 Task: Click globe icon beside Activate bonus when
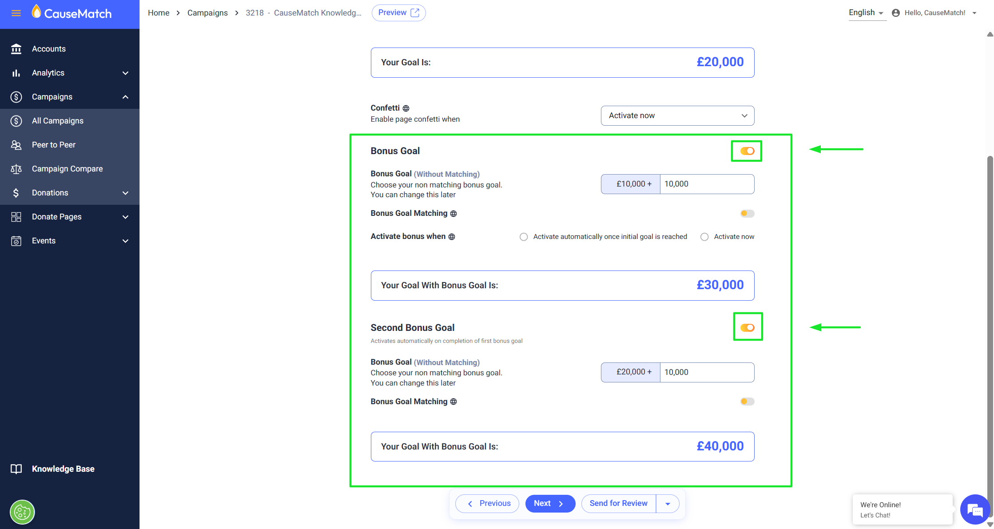[x=452, y=237]
